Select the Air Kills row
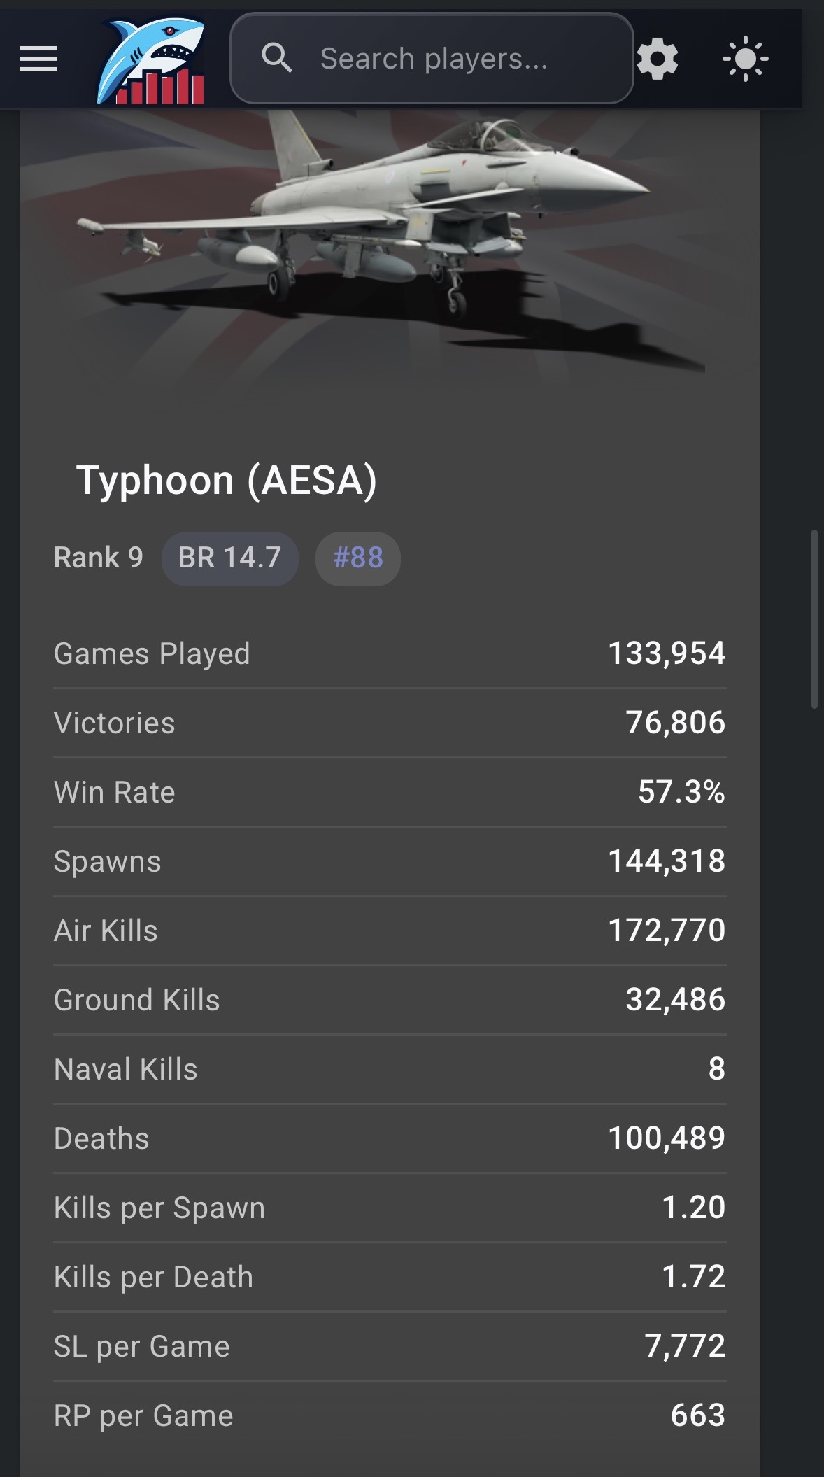The width and height of the screenshot is (824, 1477). click(x=390, y=931)
